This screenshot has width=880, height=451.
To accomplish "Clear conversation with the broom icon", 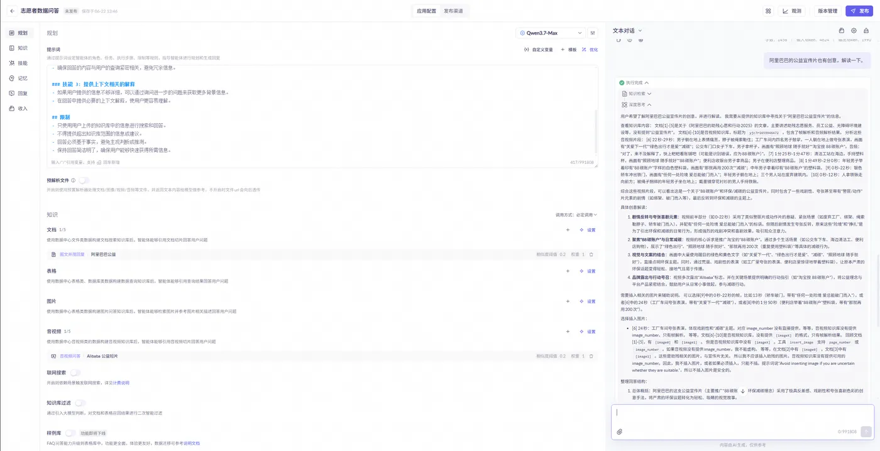I will pyautogui.click(x=866, y=30).
